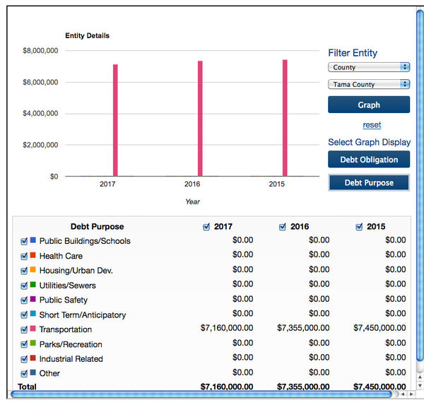424x410 pixels.
Task: Click the red Health Care color swatch
Action: (x=33, y=255)
